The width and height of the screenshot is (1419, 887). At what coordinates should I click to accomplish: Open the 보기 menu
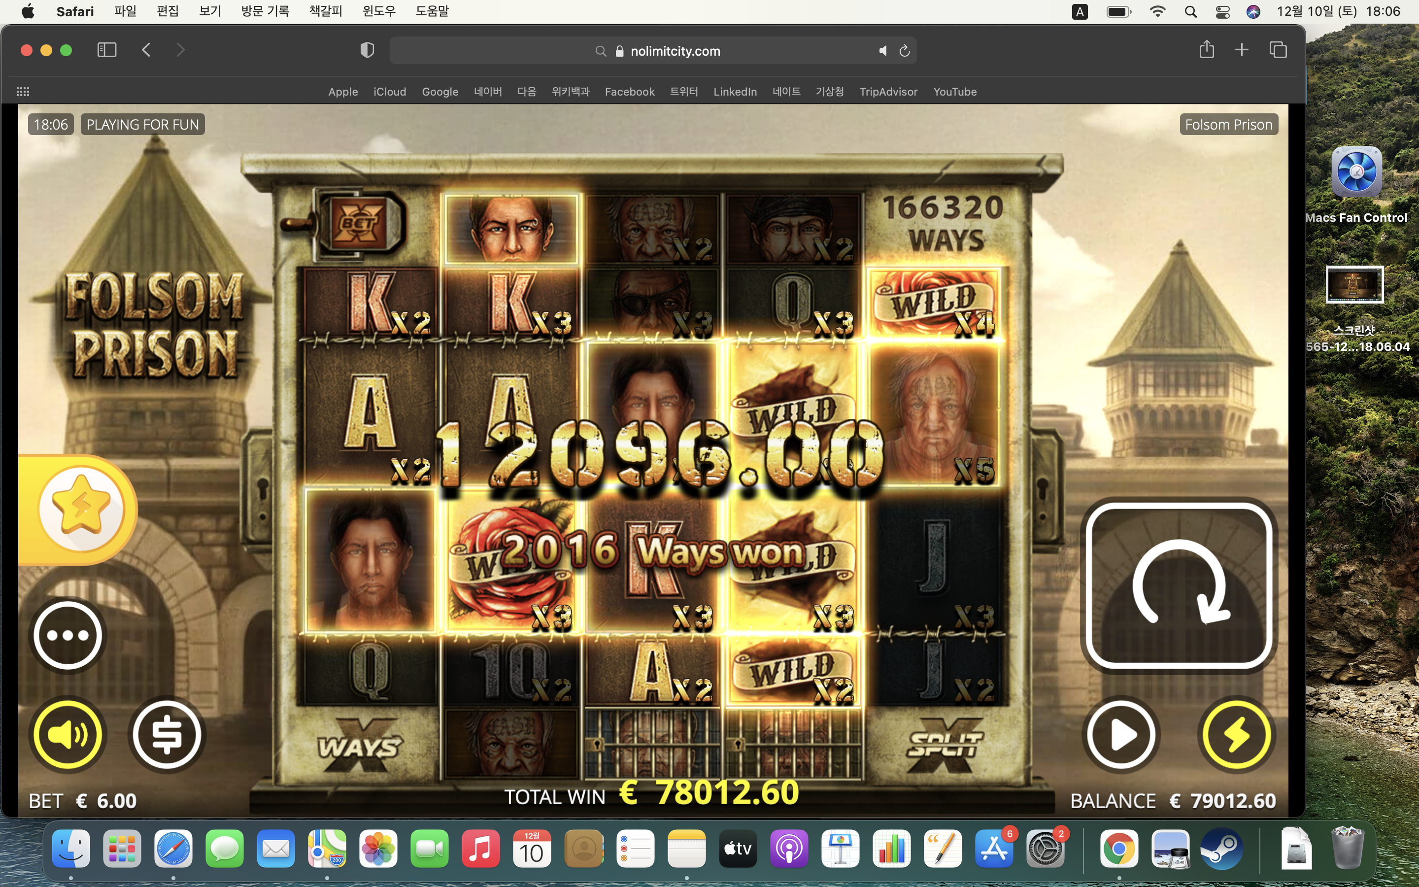[210, 11]
